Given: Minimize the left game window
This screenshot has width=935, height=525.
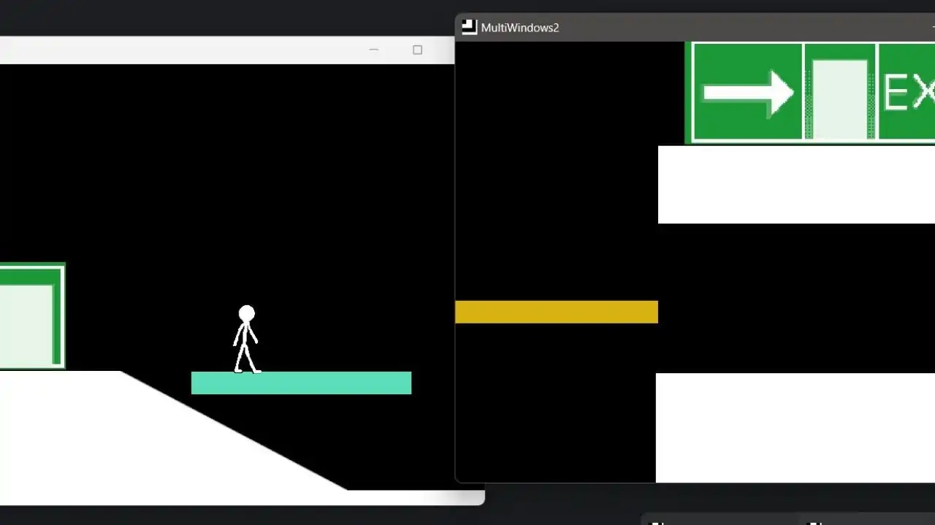Looking at the screenshot, I should point(374,50).
